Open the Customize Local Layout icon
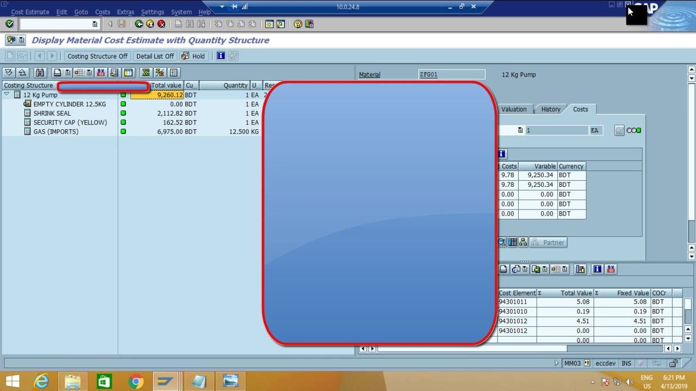The height and width of the screenshot is (391, 696). [x=309, y=24]
